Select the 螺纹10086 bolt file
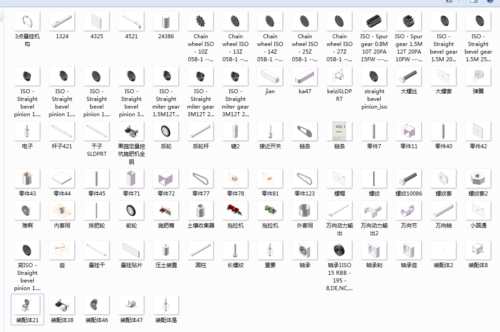Image resolution: width=500 pixels, height=332 pixels. tap(409, 178)
